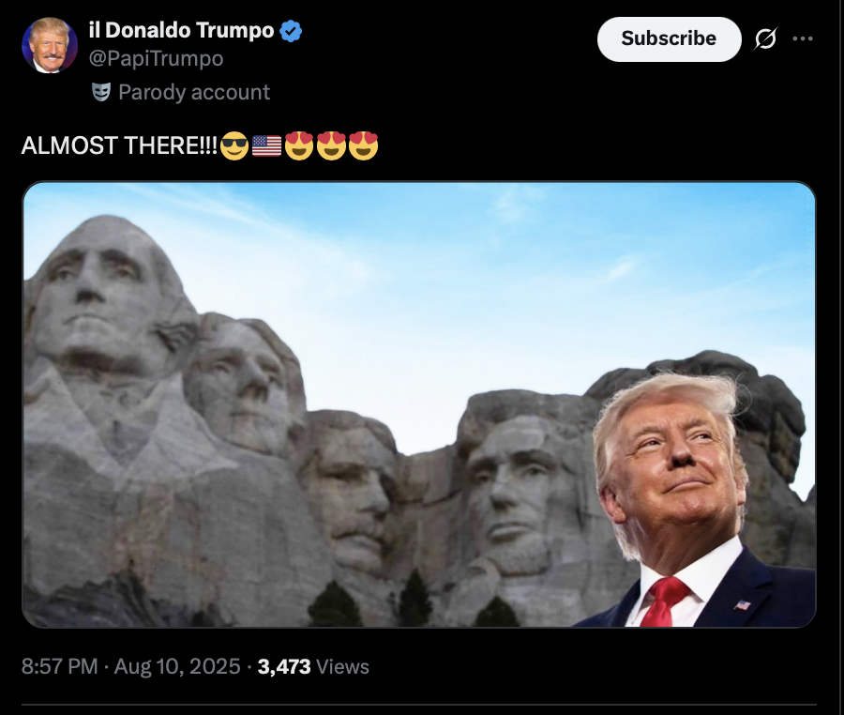Click the Parody account label
This screenshot has height=715, width=844.
194,92
